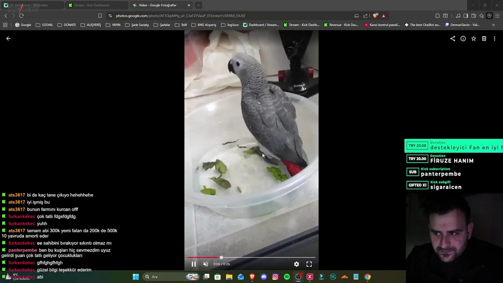Open Windows Start menu
503x283 pixels.
(x=136, y=277)
